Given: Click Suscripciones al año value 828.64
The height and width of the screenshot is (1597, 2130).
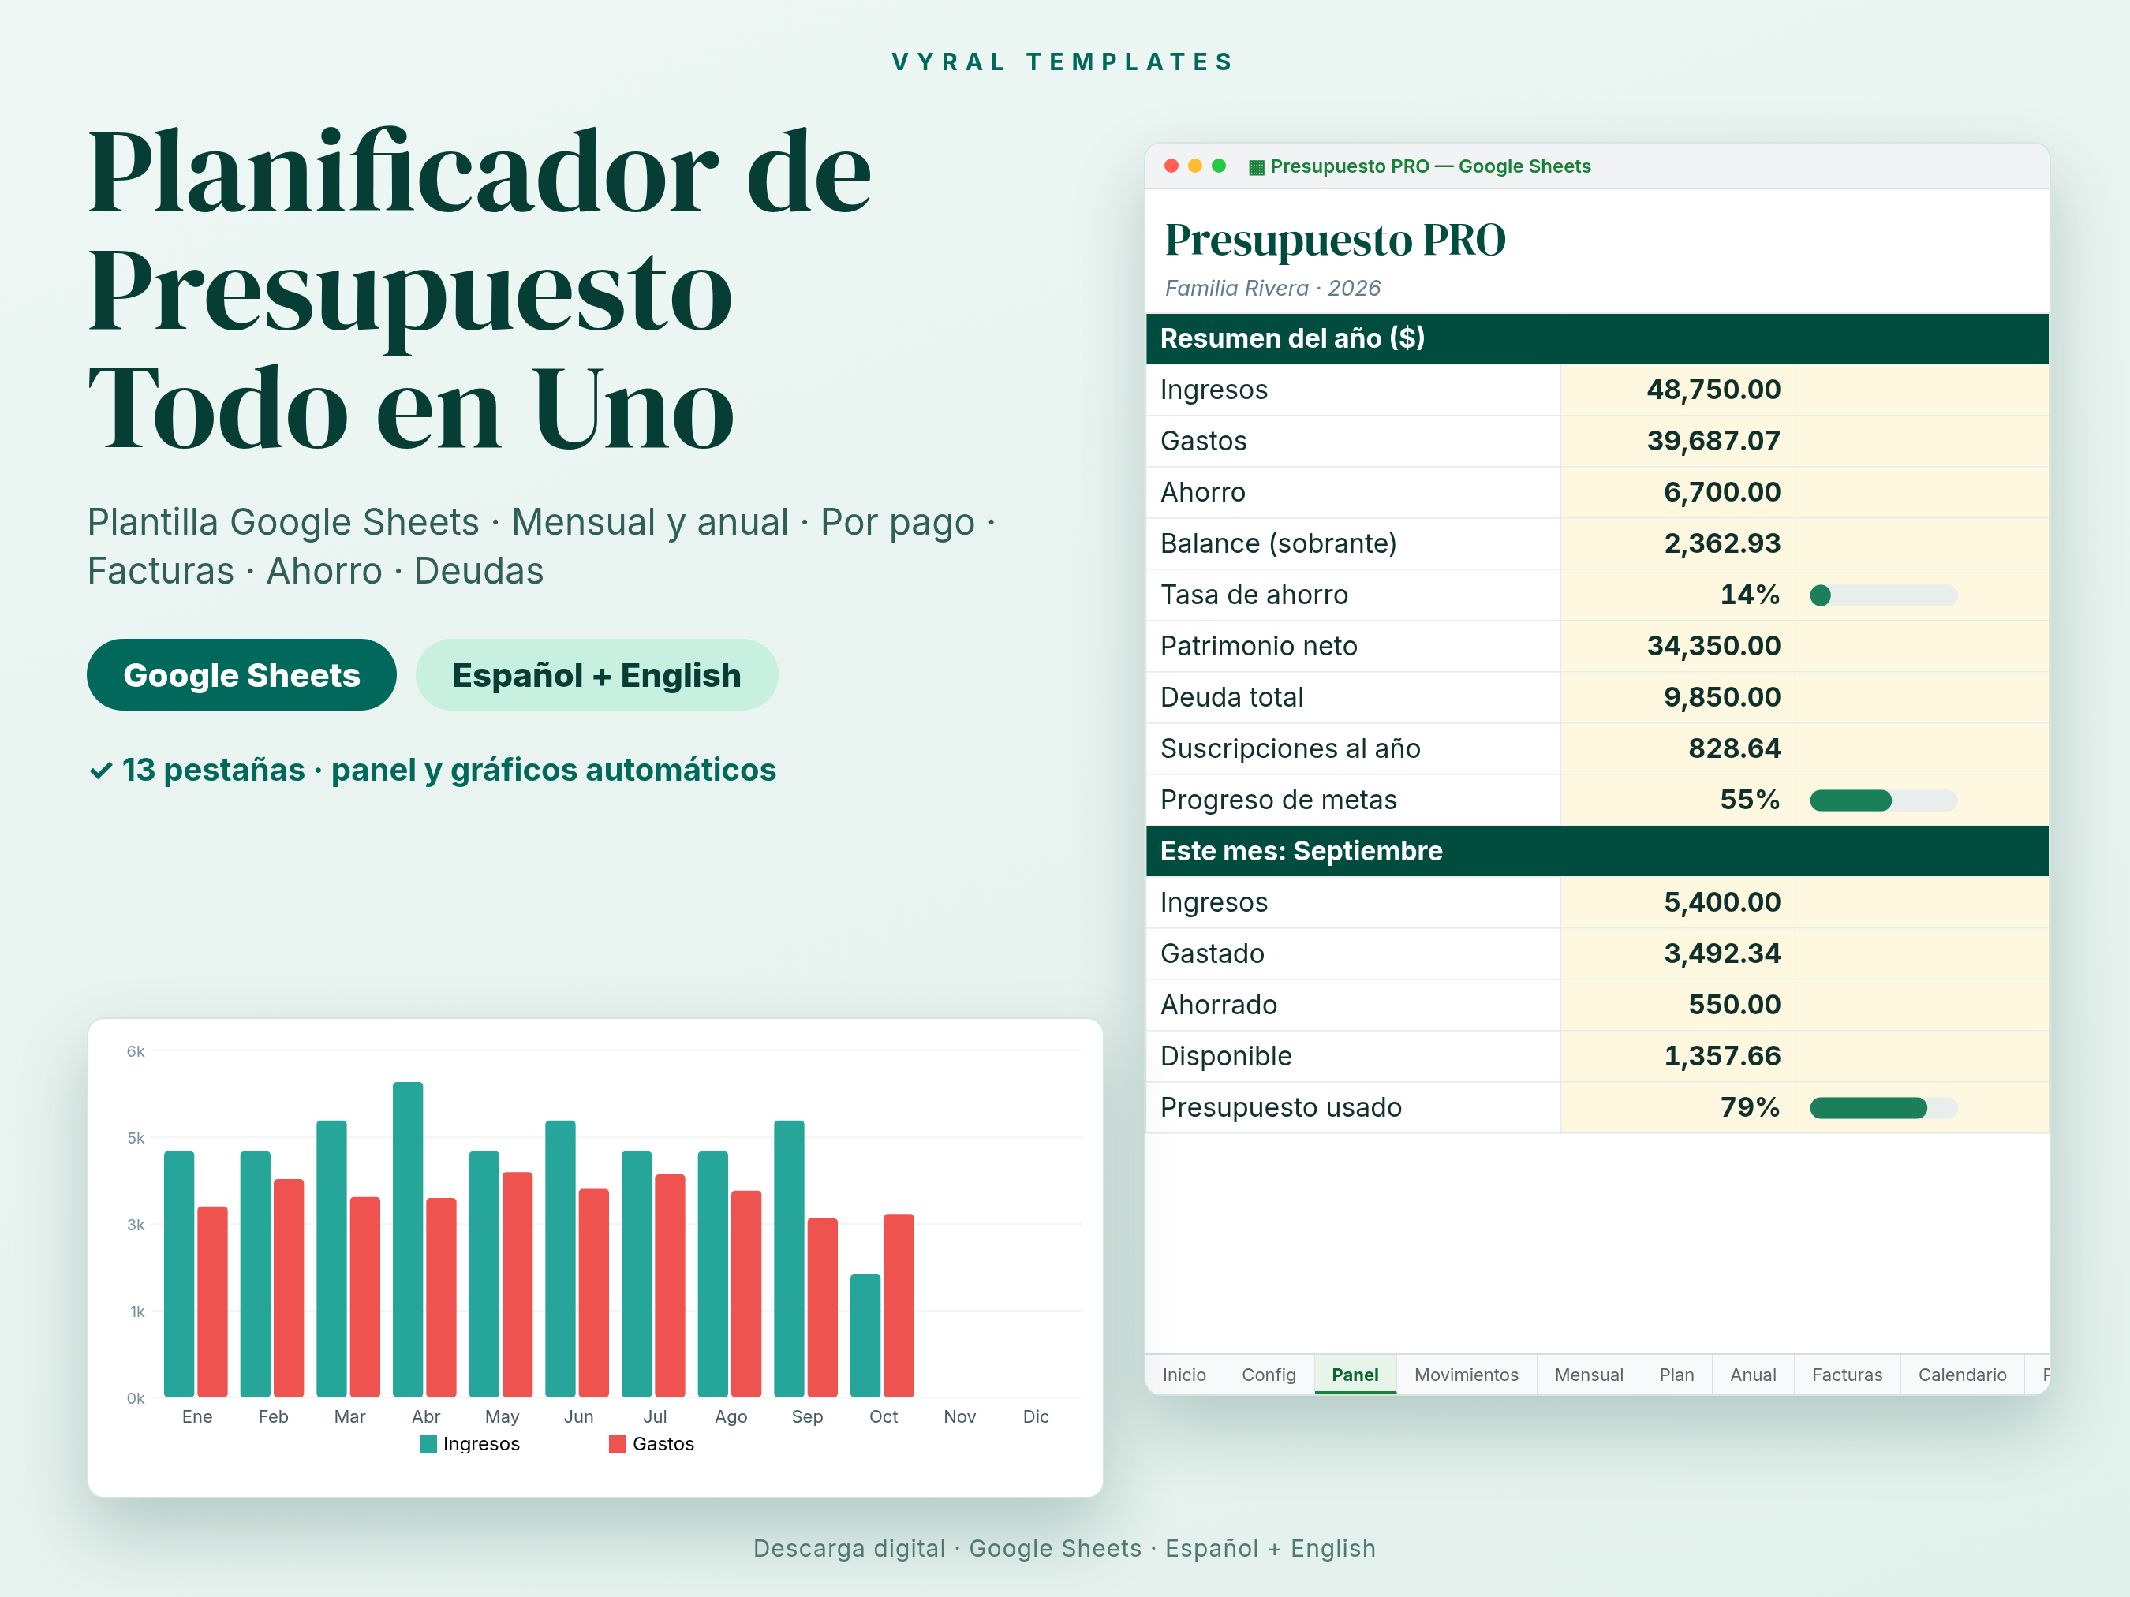Looking at the screenshot, I should [1734, 749].
